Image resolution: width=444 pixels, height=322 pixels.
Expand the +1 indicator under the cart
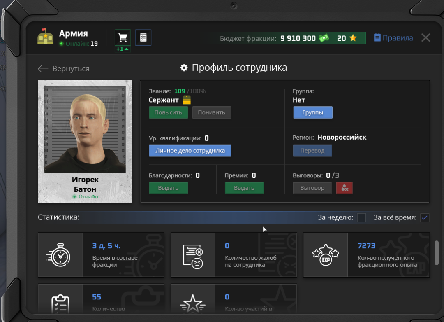pos(123,49)
